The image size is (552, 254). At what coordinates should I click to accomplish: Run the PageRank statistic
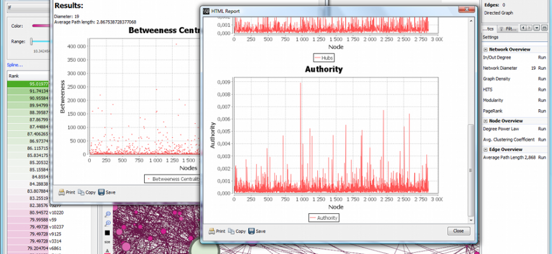[542, 111]
